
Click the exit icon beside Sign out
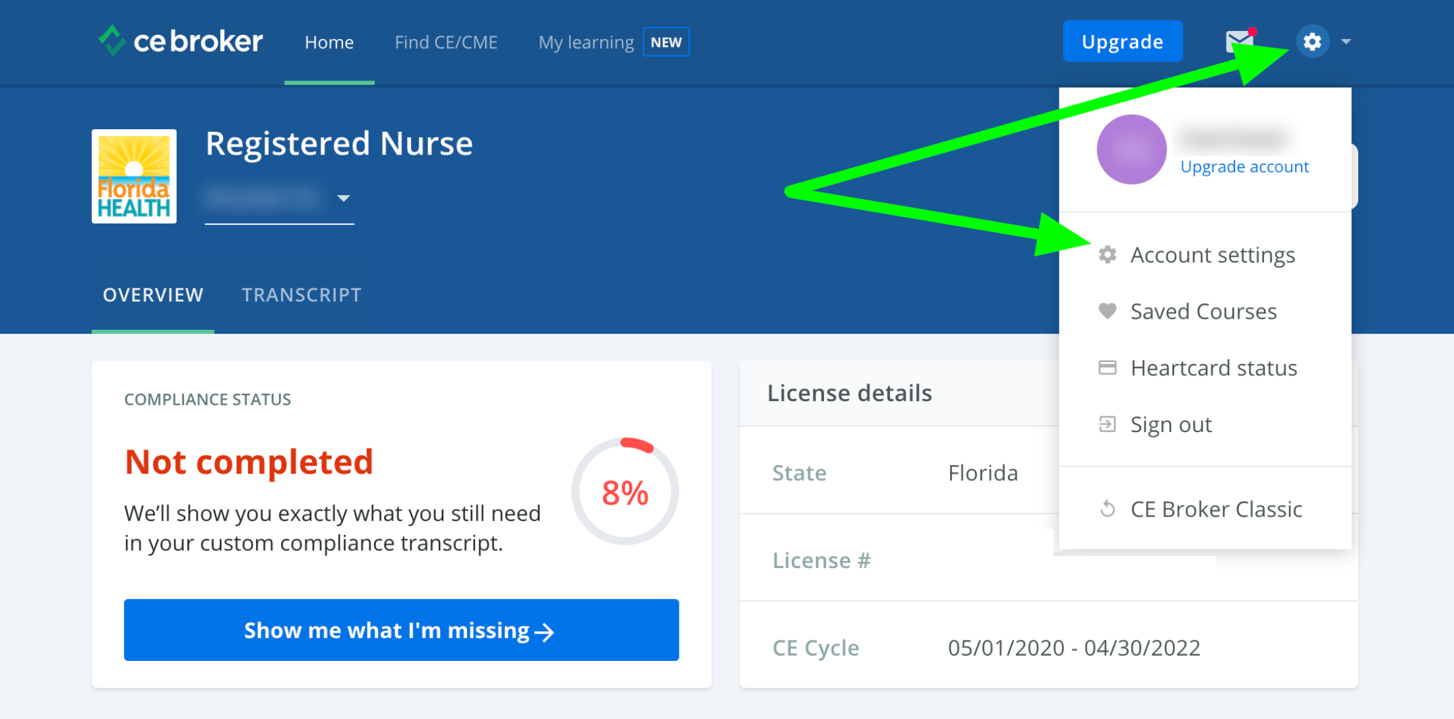pyautogui.click(x=1108, y=424)
